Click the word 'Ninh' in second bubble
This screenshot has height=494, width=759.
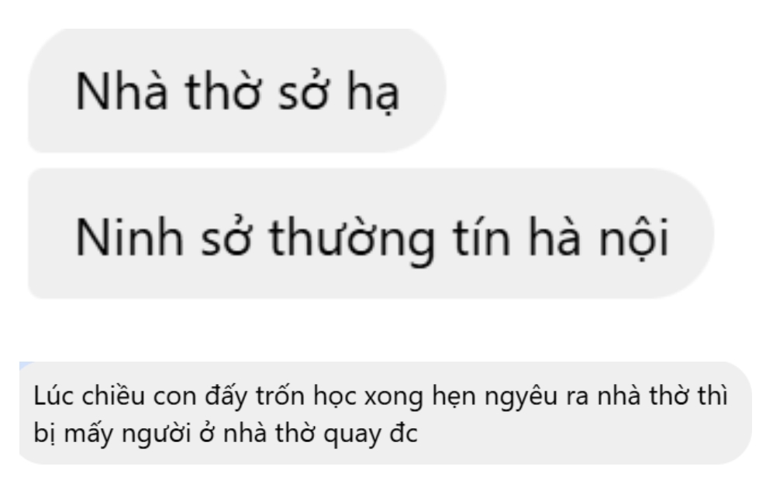point(129,237)
